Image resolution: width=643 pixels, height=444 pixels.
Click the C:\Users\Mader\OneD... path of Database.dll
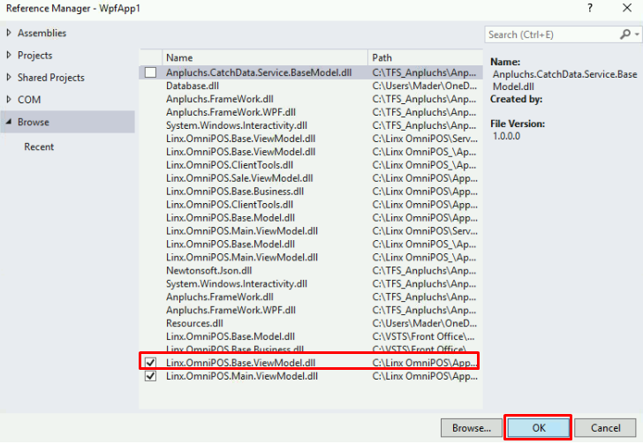point(425,86)
